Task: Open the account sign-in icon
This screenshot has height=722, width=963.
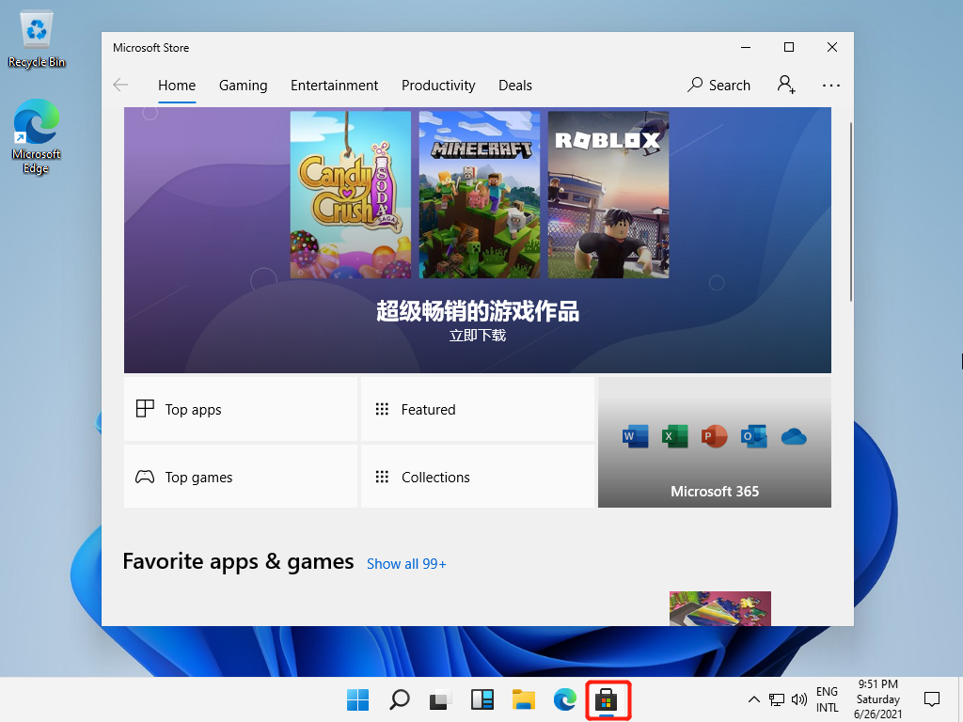Action: [786, 85]
